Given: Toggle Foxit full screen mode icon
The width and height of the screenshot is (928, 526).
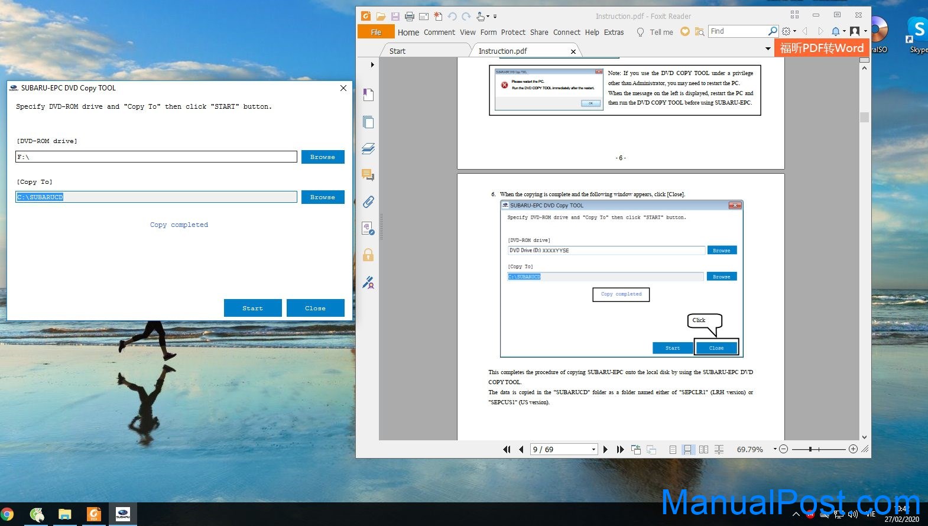Looking at the screenshot, I should point(794,15).
